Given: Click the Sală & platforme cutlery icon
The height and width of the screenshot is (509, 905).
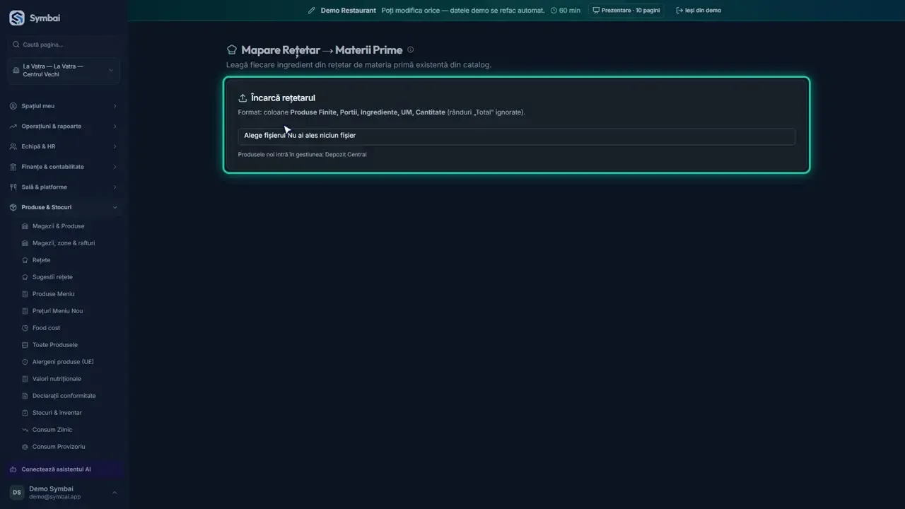Looking at the screenshot, I should (x=13, y=187).
